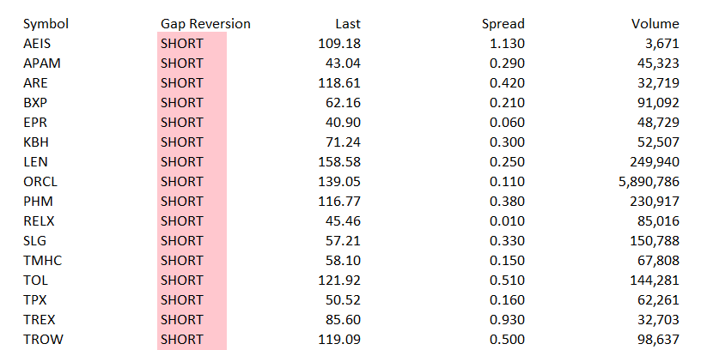This screenshot has width=701, height=350.
Task: Click the Volume column header
Action: point(655,24)
